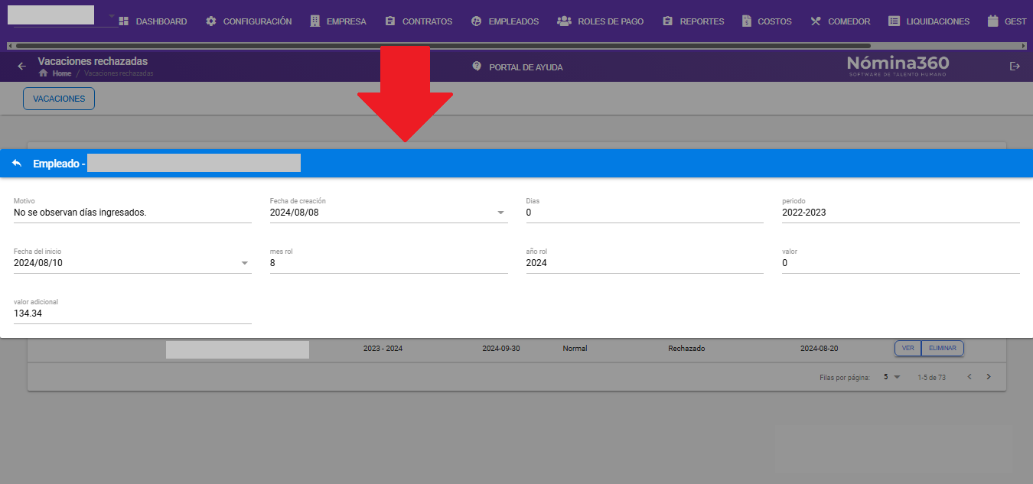Image resolution: width=1033 pixels, height=484 pixels.
Task: Click the 2024-09-30 date cell
Action: (x=501, y=349)
